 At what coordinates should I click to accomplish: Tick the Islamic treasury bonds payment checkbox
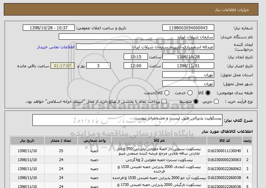(x=164, y=101)
